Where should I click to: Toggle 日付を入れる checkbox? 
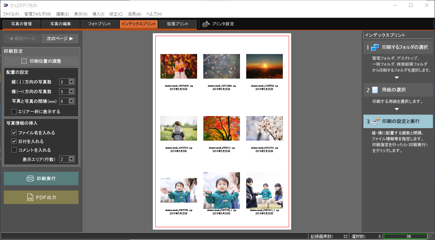14,141
